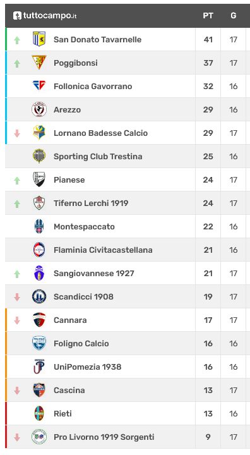The width and height of the screenshot is (250, 455).
Task: Open the Poggibonsi club crest icon
Action: point(39,63)
